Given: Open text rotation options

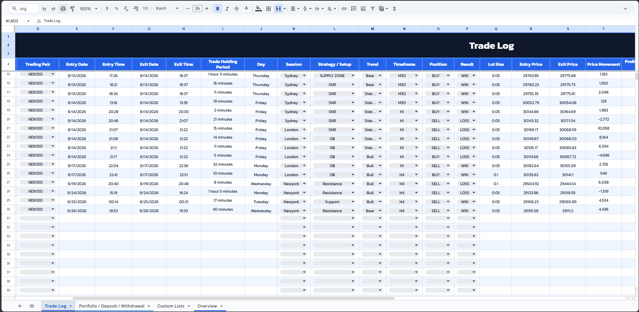Looking at the screenshot, I should pos(331,9).
